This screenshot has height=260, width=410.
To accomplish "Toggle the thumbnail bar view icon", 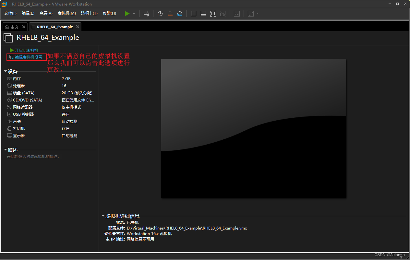I will (x=203, y=13).
